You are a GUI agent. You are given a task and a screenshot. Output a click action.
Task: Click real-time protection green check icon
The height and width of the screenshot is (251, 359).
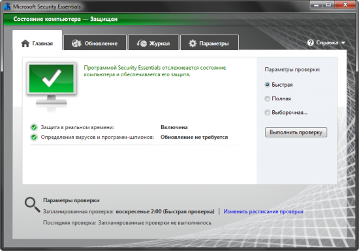34,127
